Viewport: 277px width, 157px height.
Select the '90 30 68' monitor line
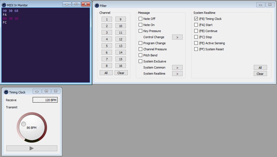[x=11, y=11]
